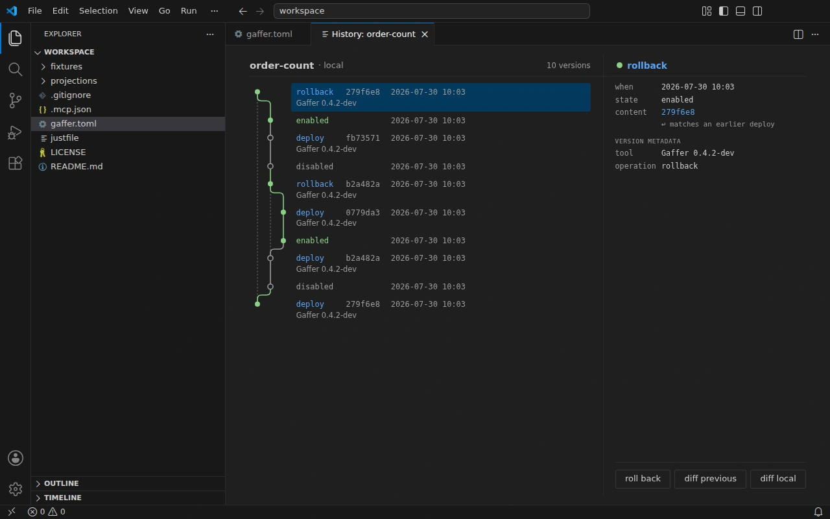Viewport: 830px width, 519px height.
Task: Open the 279f6e8 content hash link
Action: pos(678,112)
